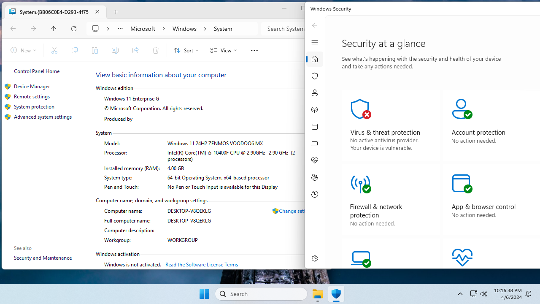Click the Share icon in toolbar
Image resolution: width=540 pixels, height=304 pixels.
point(135,50)
